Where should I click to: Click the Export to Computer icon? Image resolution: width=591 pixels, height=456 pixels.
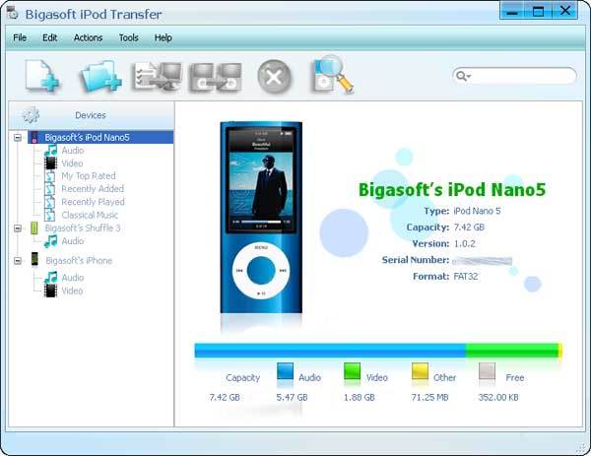(x=157, y=77)
